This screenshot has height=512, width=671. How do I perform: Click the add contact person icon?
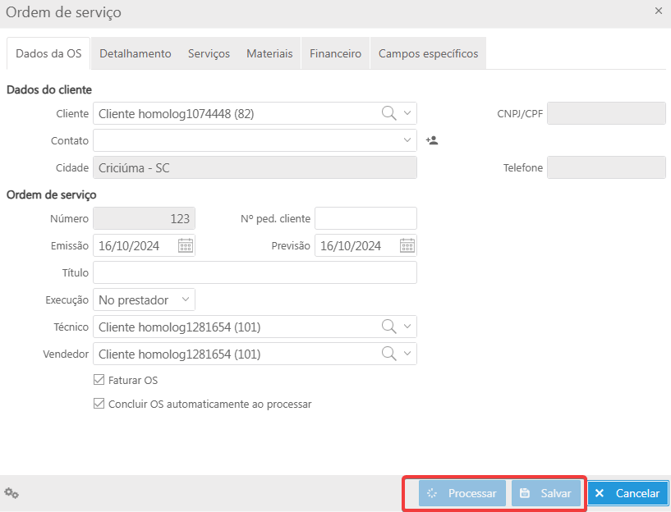(x=432, y=140)
